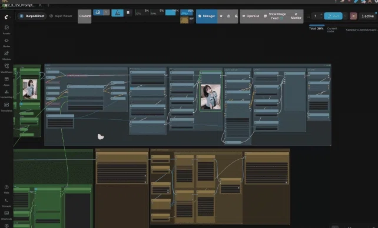Click the Civicomfy button
The image size is (378, 228).
point(85,16)
